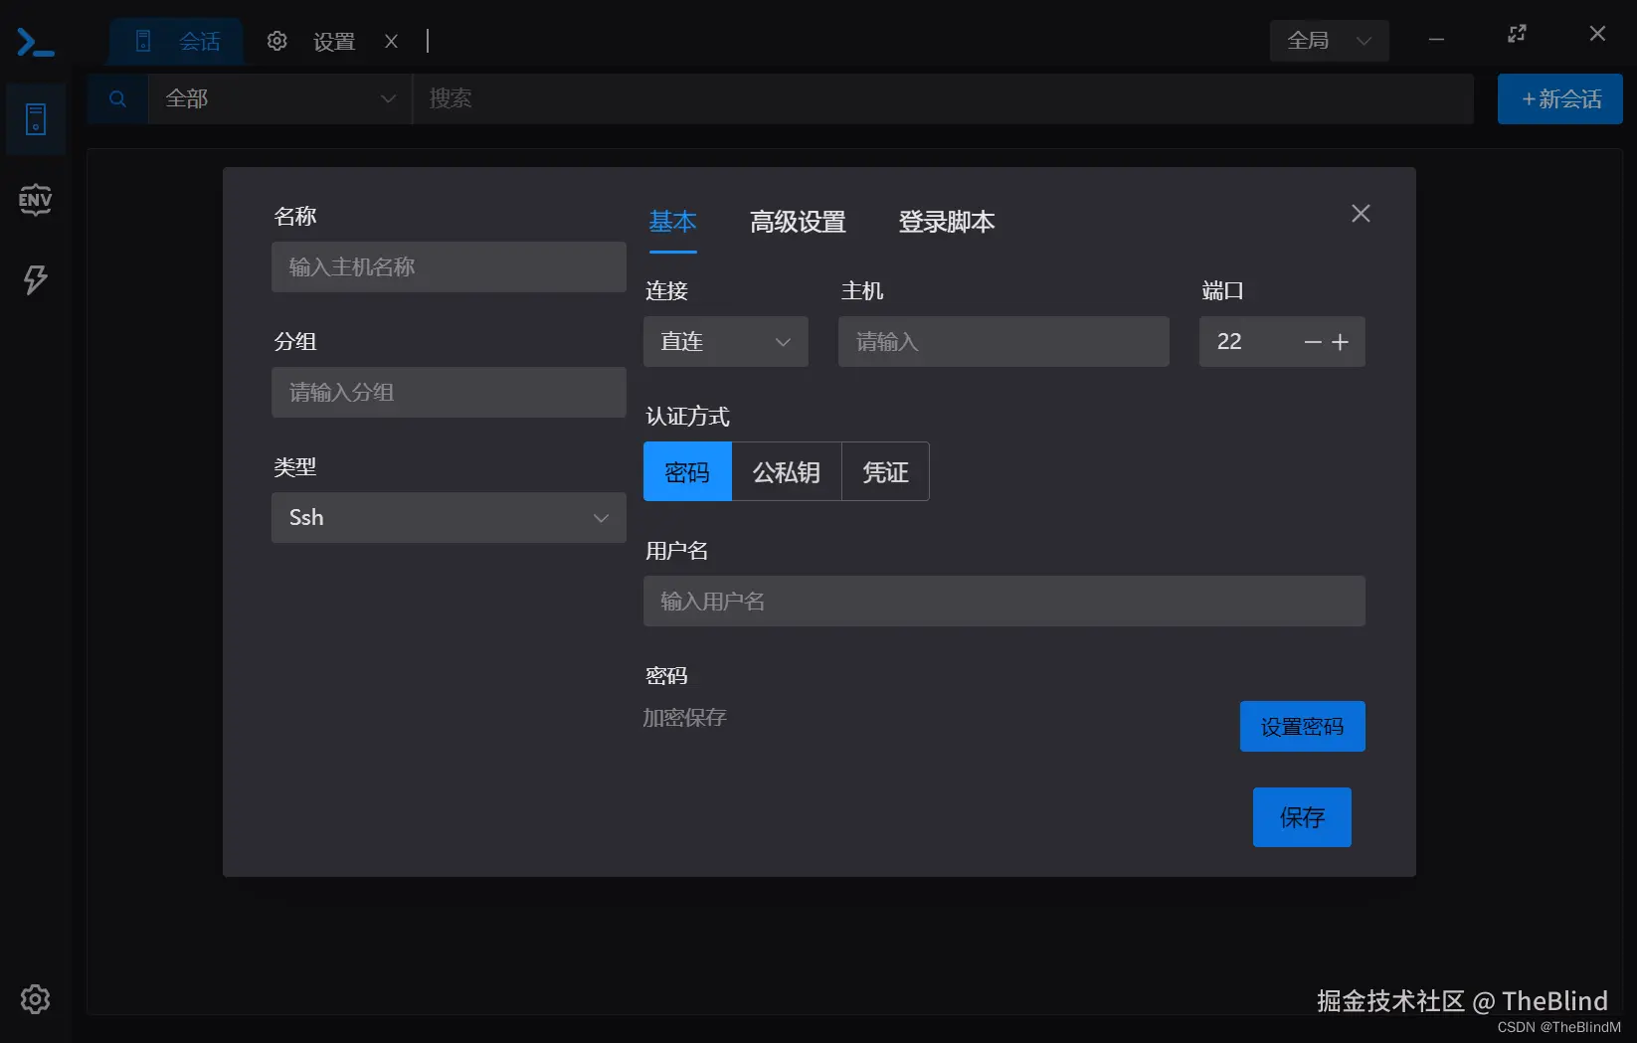Close the 设置 tab with its X
Viewport: 1637px width, 1043px height.
[x=391, y=41]
